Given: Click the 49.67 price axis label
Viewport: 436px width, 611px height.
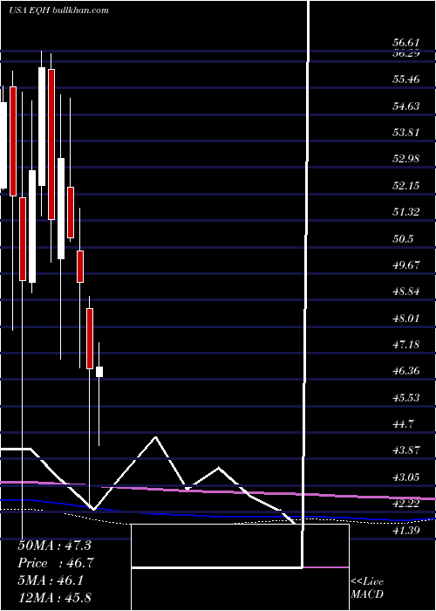Looking at the screenshot, I should pos(406,265).
